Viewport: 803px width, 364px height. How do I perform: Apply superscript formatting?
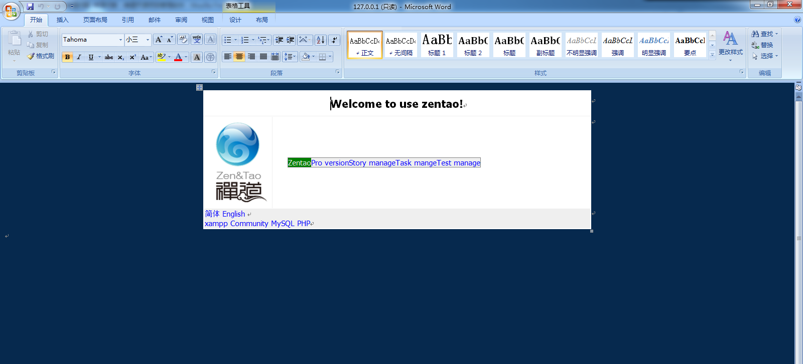pyautogui.click(x=132, y=57)
